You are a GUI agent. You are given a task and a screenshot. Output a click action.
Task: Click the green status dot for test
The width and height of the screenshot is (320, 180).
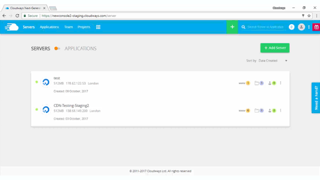[37, 82]
